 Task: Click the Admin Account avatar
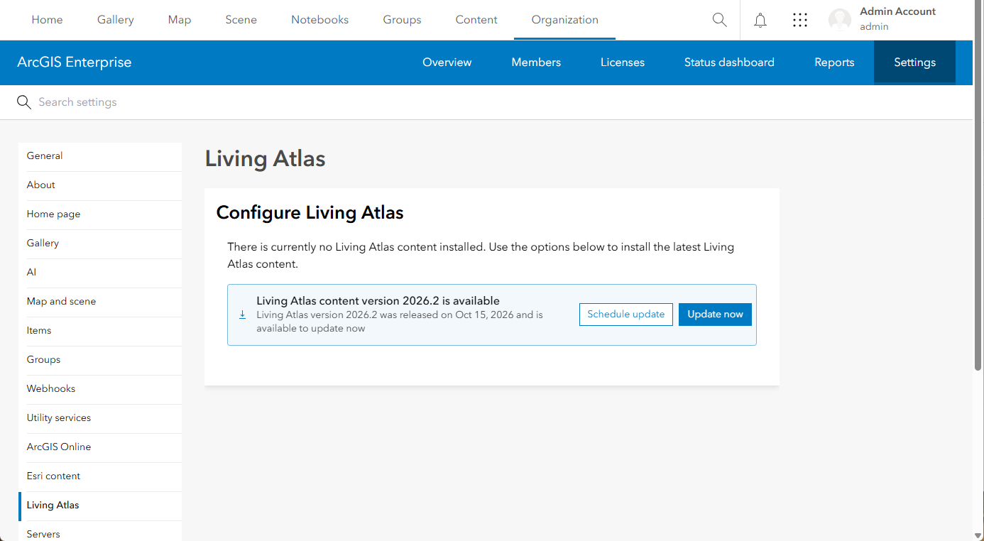pyautogui.click(x=840, y=20)
